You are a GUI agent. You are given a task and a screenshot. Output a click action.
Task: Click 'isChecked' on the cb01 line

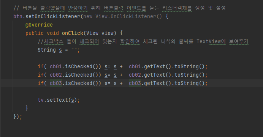[x=79, y=67]
